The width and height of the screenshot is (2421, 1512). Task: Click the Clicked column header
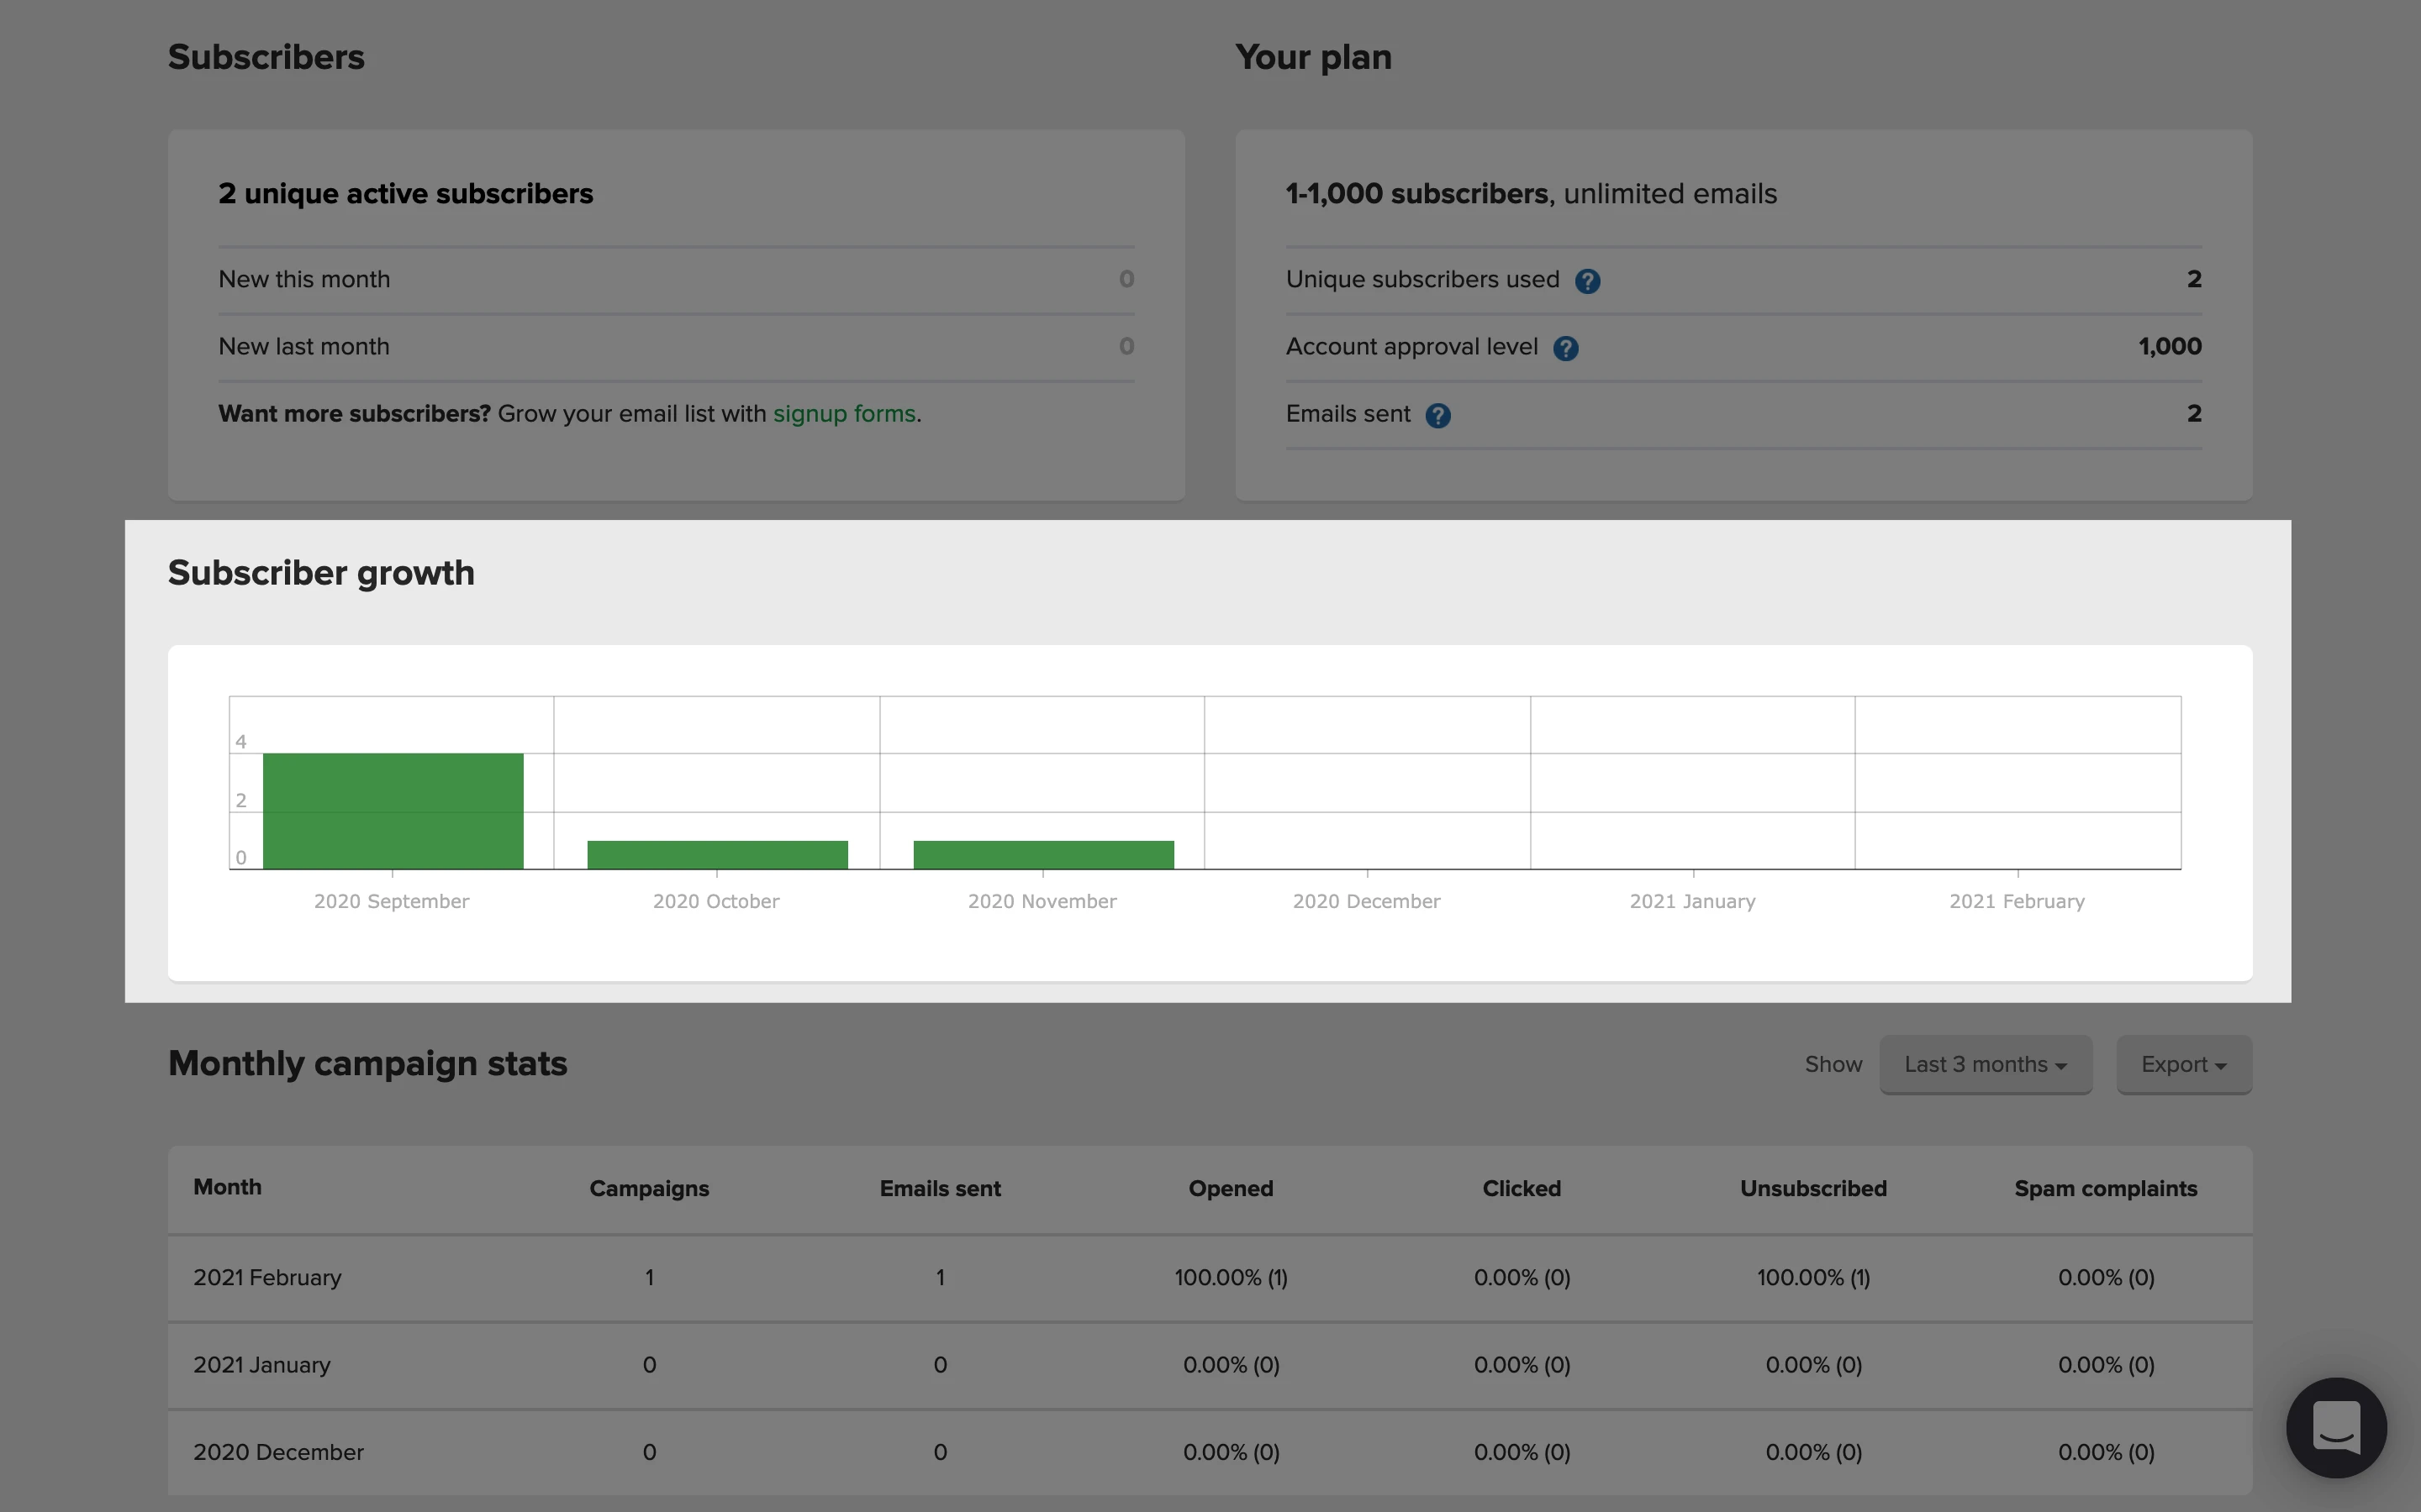1521,1188
